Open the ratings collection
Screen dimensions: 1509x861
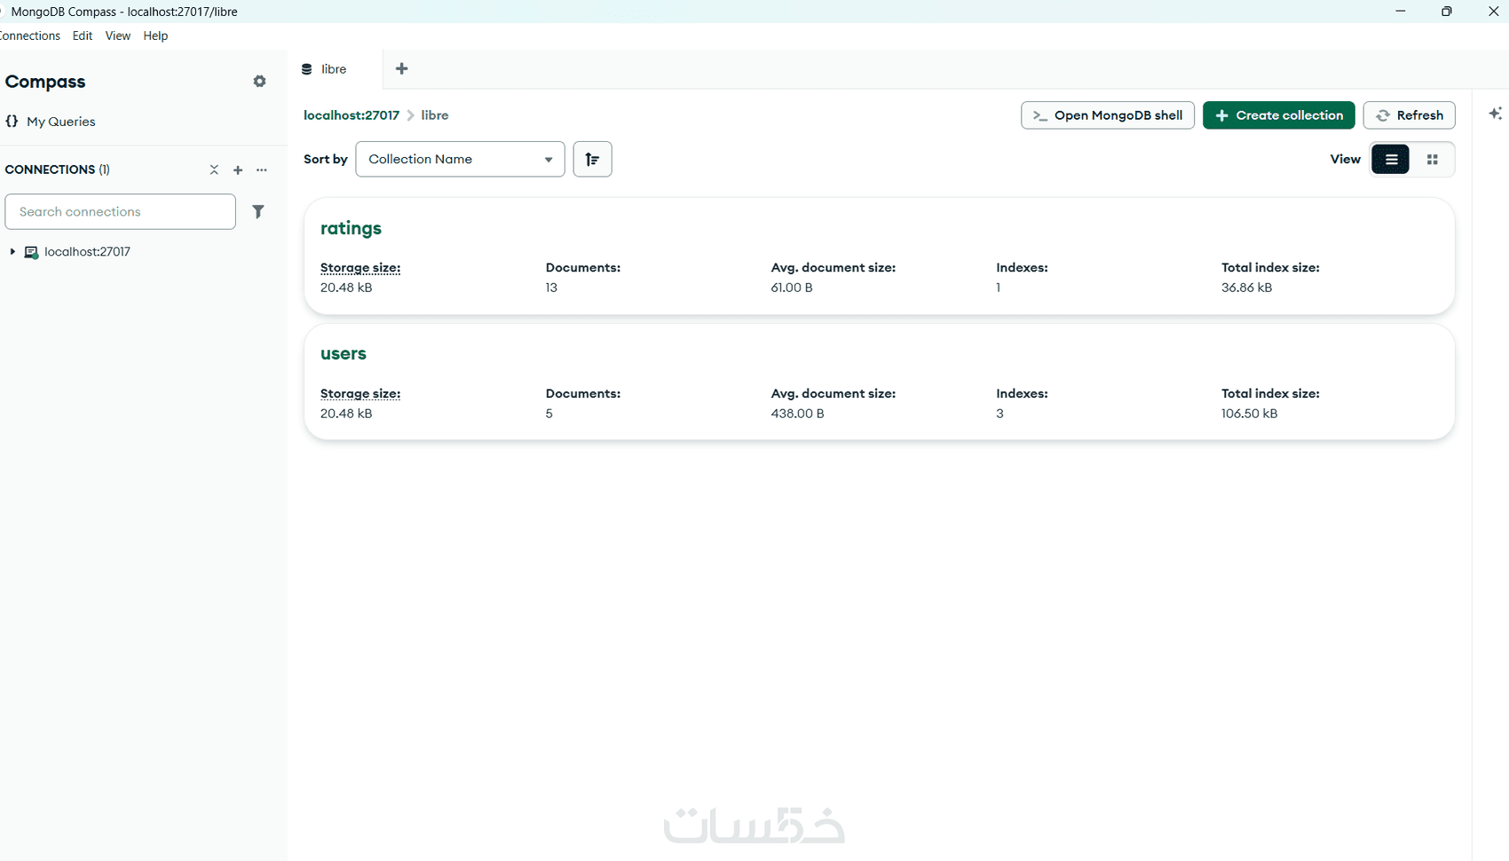tap(351, 228)
